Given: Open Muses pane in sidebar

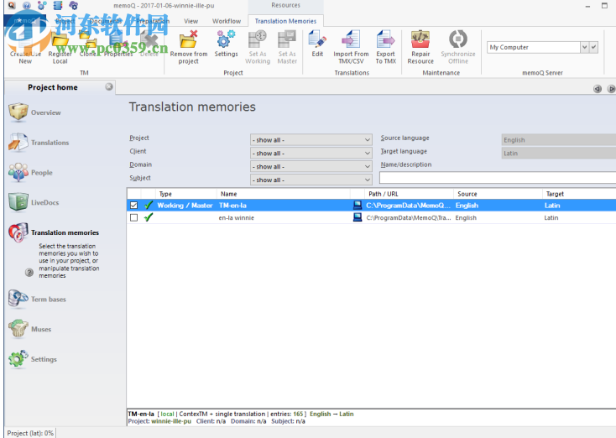Looking at the screenshot, I should (30, 329).
